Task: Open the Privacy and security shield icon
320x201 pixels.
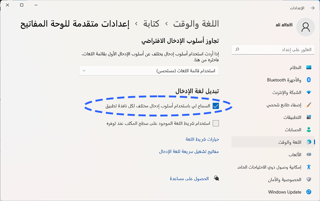Action: (309, 179)
